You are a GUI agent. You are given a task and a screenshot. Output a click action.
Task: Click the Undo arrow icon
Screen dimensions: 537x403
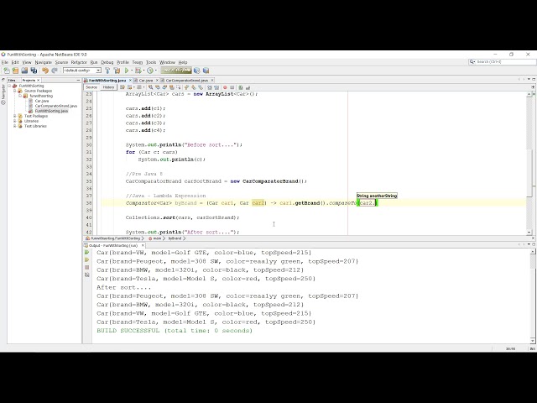(x=45, y=71)
